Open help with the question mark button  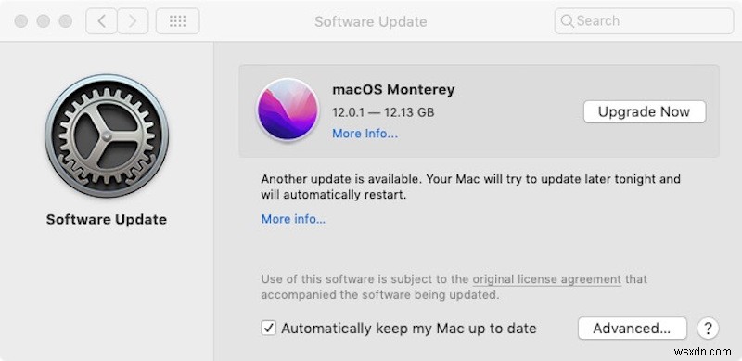point(708,329)
